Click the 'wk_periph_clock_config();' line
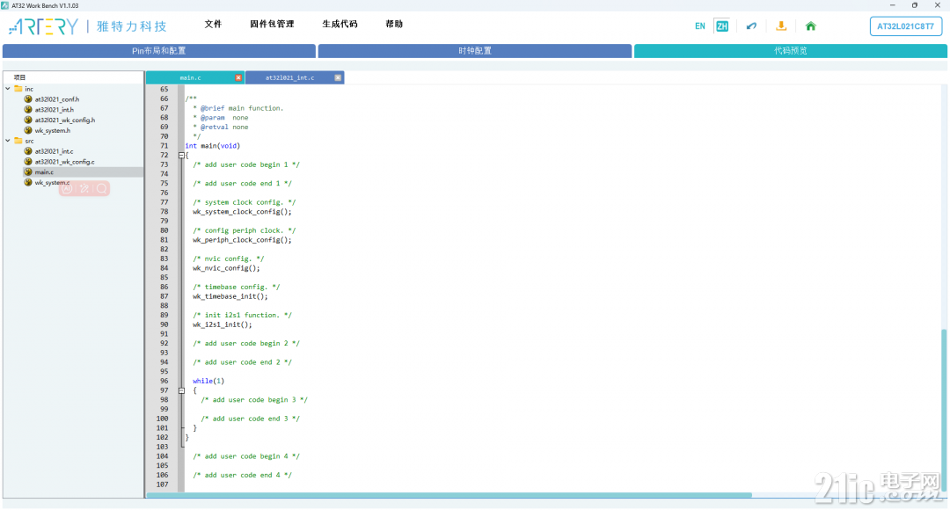The height and width of the screenshot is (510, 950). click(242, 240)
